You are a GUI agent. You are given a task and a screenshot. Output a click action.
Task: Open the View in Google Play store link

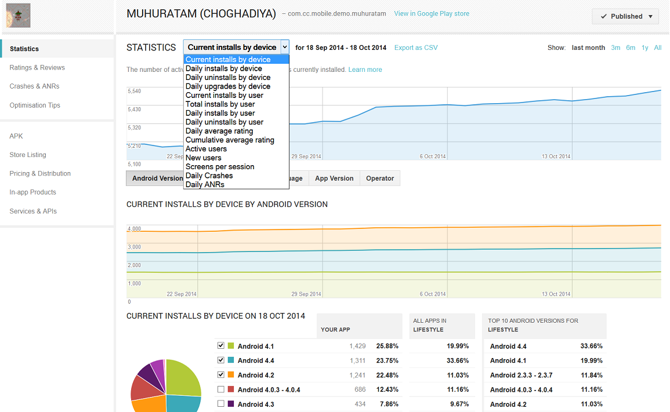[x=432, y=13]
